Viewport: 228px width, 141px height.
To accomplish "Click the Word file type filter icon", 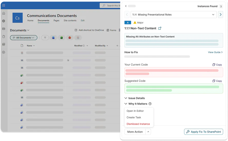I will [x=53, y=38].
